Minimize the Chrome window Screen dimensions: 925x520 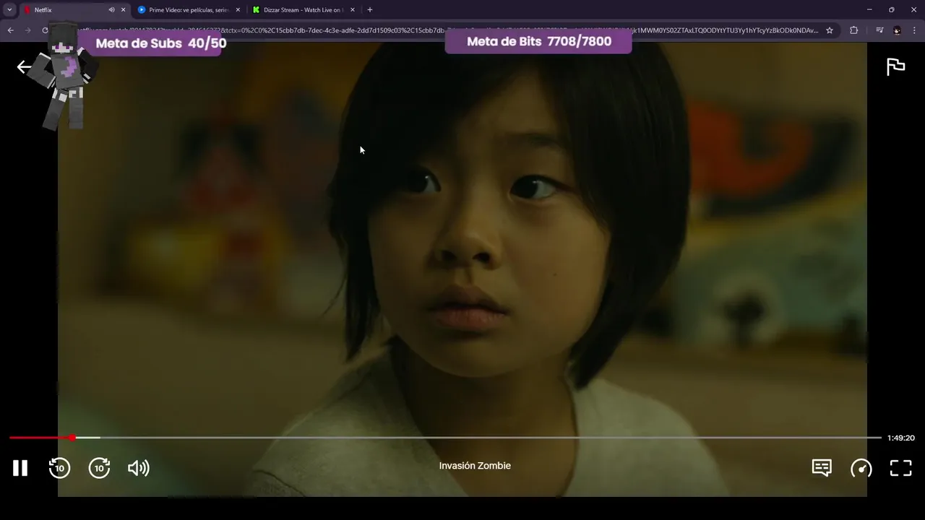tap(869, 10)
